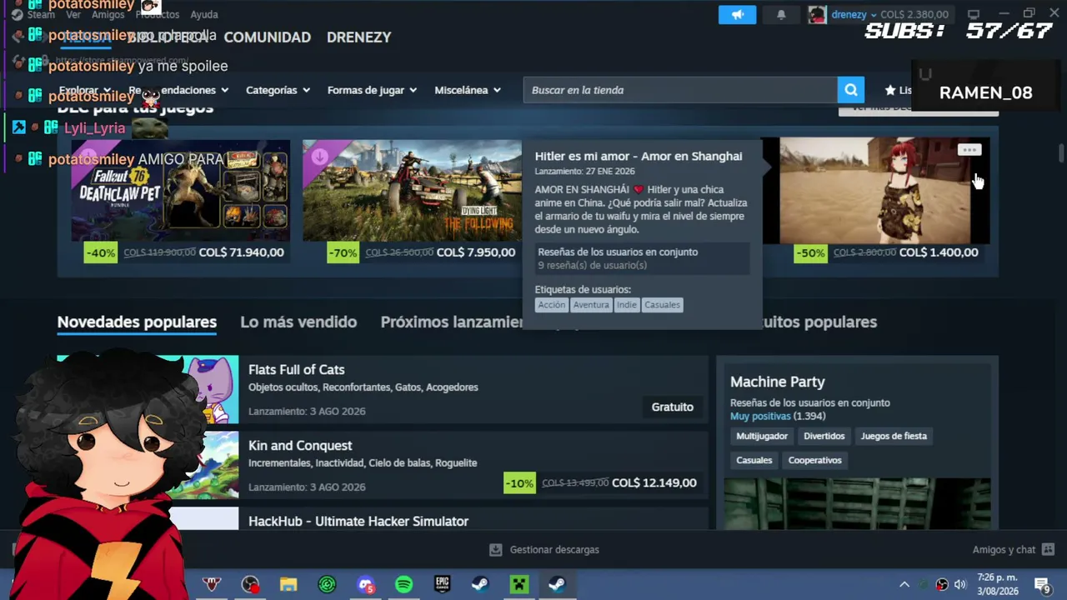Screen dimensions: 1067x600
Task: Expand the Miscelánea store menu
Action: [468, 90]
